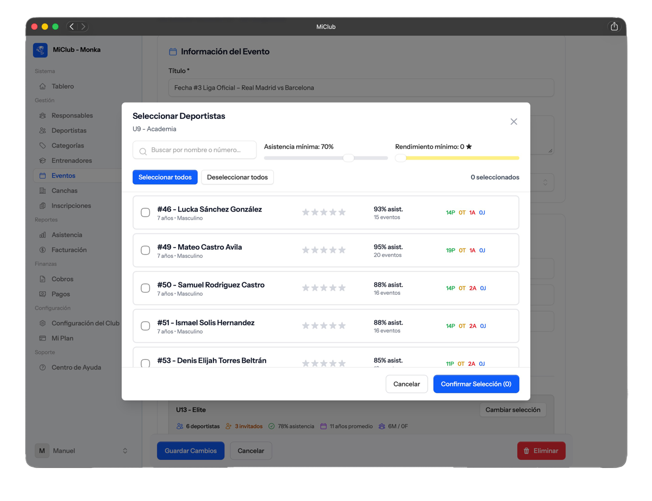Click the Inscripciones clipboard icon

click(x=42, y=206)
